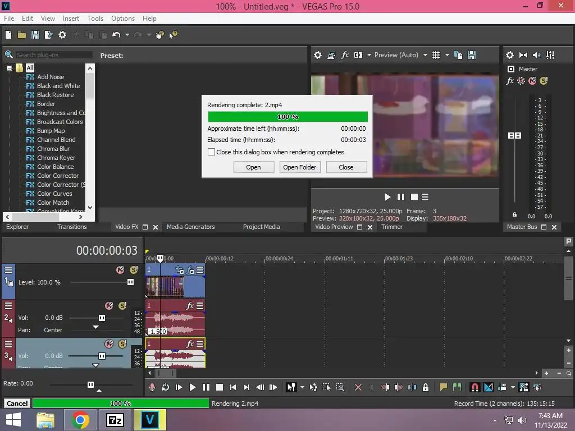Click the Delete X icon in the timeline toolbar

point(358,387)
